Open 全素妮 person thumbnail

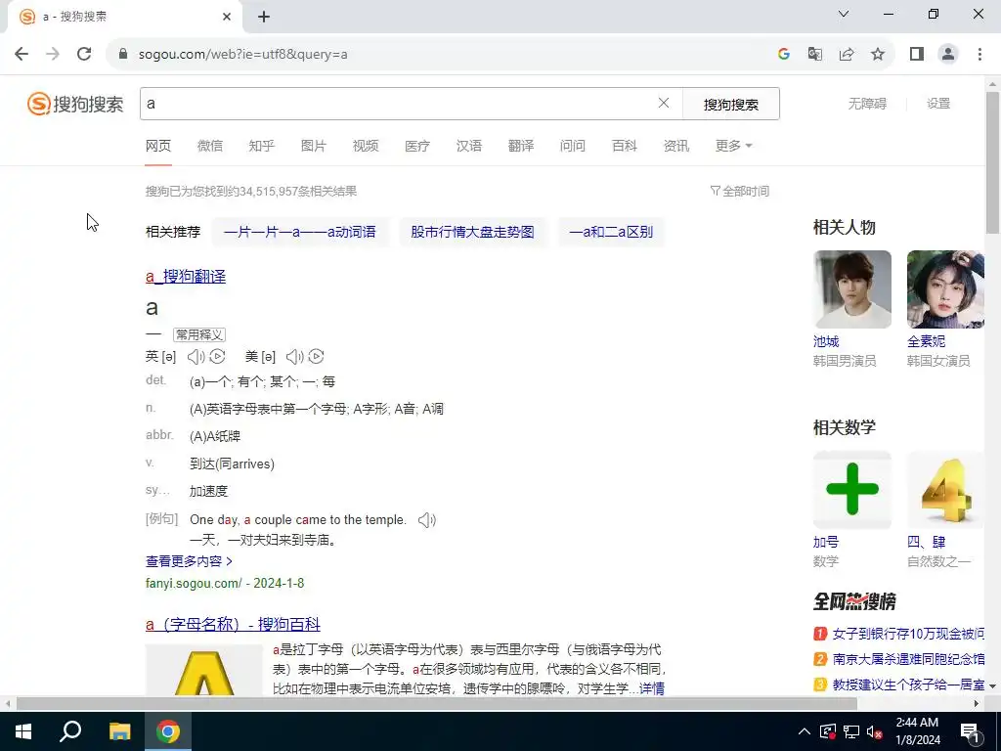pos(946,289)
